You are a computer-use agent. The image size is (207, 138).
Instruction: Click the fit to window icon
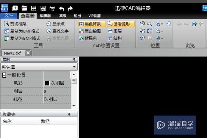[x=150, y=31]
